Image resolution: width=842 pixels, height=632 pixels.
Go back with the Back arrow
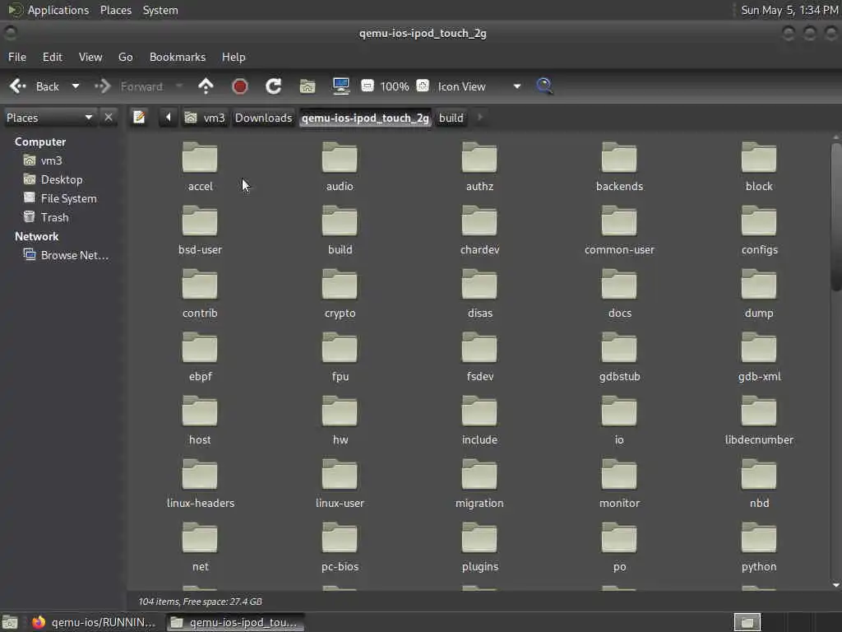point(34,86)
